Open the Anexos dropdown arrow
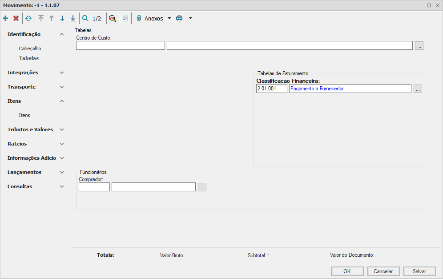The width and height of the screenshot is (443, 279). click(169, 19)
